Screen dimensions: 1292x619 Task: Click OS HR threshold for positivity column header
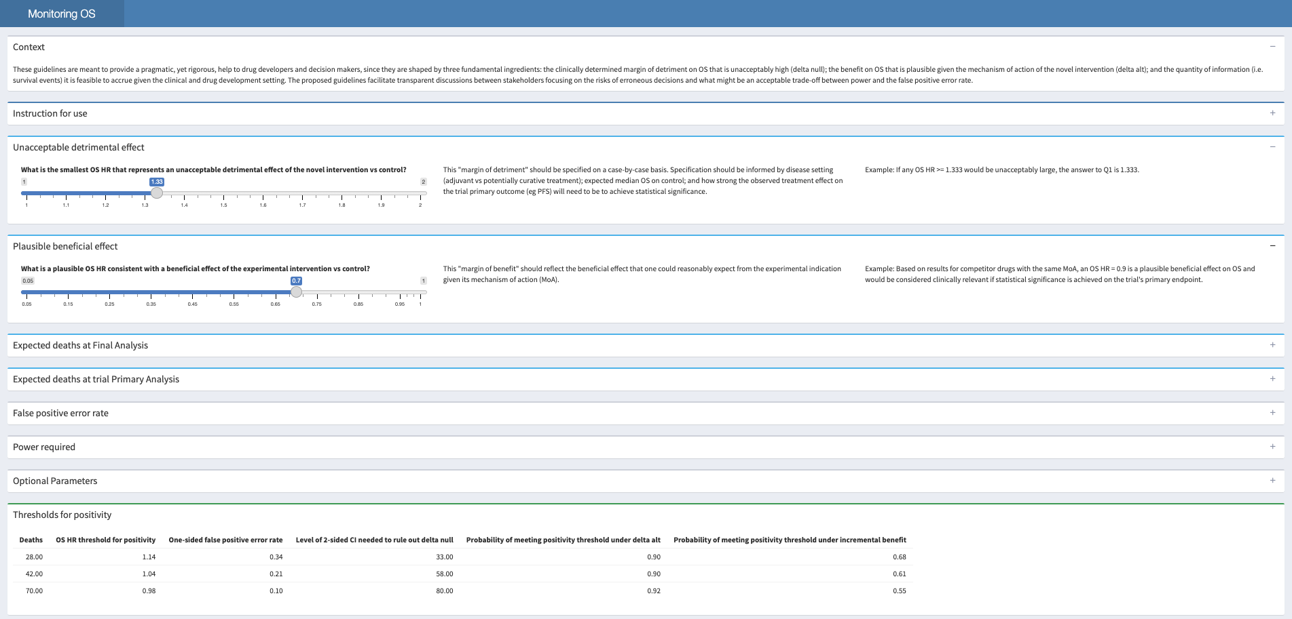pyautogui.click(x=105, y=540)
